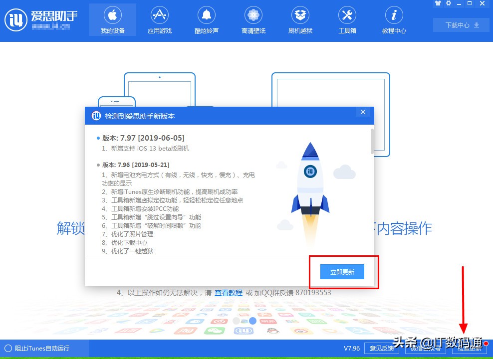
Task: Click the V7.96 version label
Action: coord(351,349)
